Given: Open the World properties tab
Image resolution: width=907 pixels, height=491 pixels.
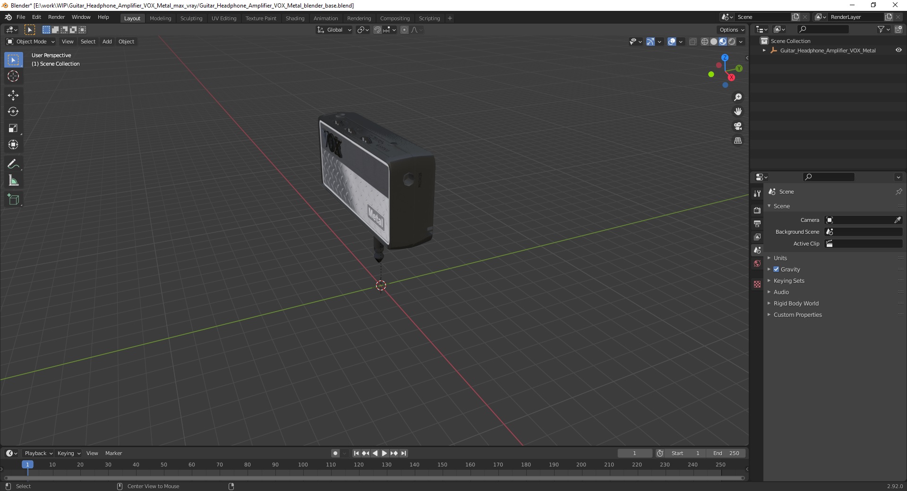Looking at the screenshot, I should coord(757,263).
